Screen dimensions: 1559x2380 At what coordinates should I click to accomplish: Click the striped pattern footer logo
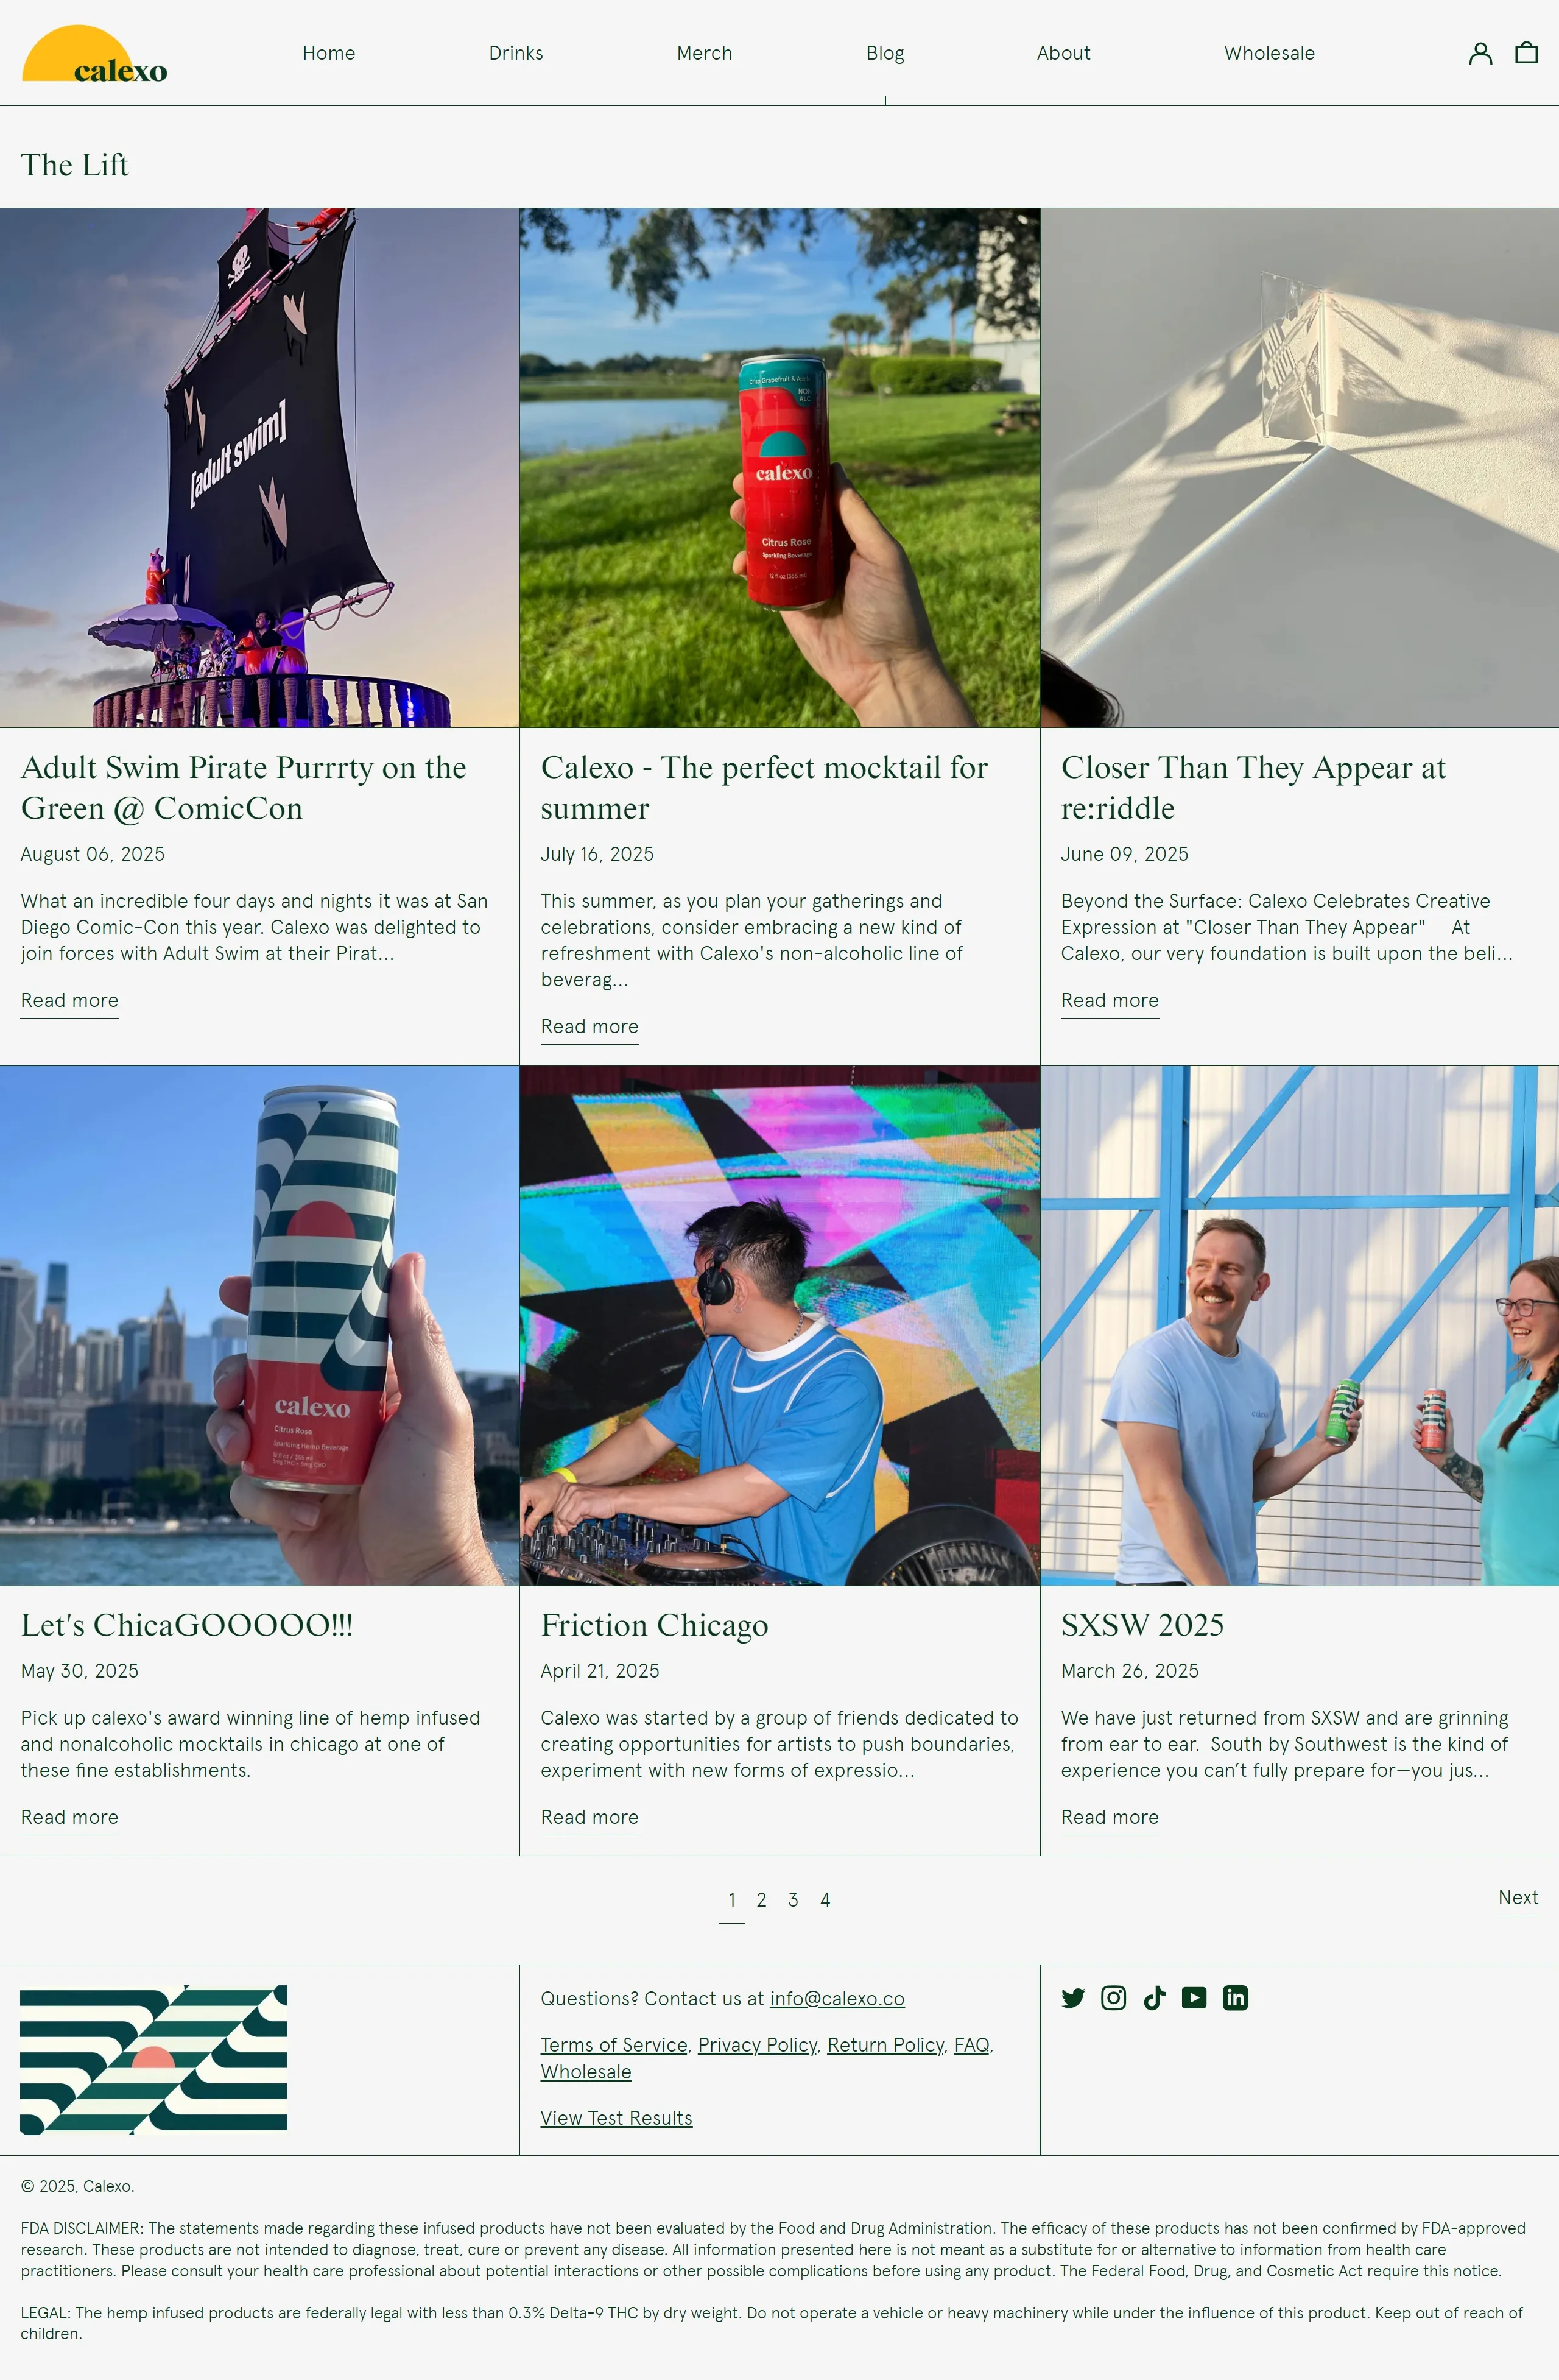tap(153, 2059)
